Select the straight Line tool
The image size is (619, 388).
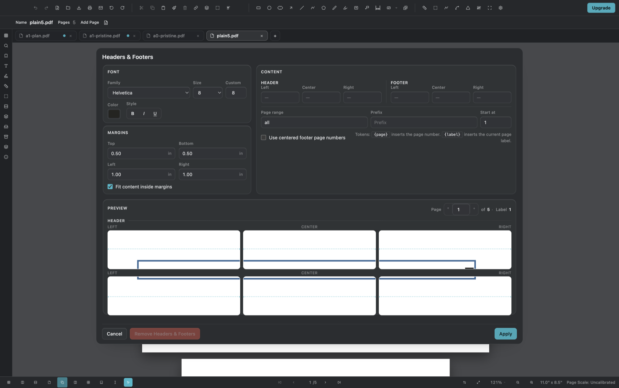tap(302, 8)
